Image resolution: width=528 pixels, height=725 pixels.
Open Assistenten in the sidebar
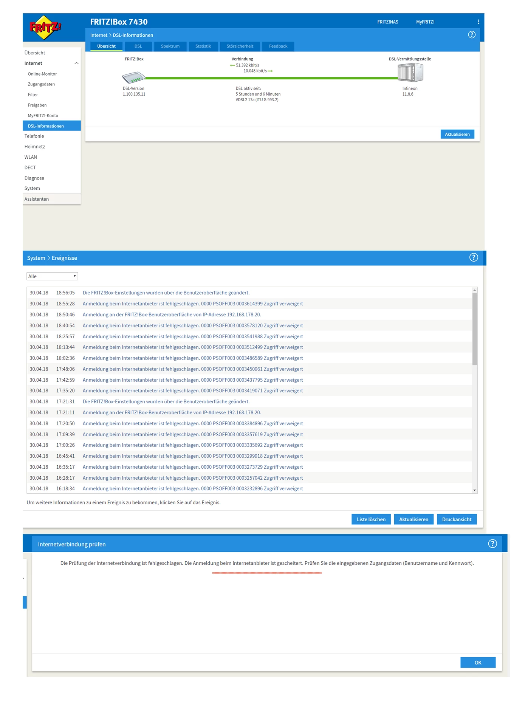point(51,199)
